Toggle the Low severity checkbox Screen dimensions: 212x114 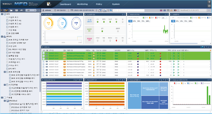click(x=197, y=83)
